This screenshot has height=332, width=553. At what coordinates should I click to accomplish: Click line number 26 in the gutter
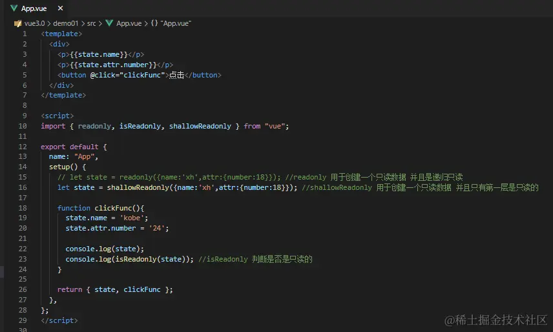(x=23, y=289)
